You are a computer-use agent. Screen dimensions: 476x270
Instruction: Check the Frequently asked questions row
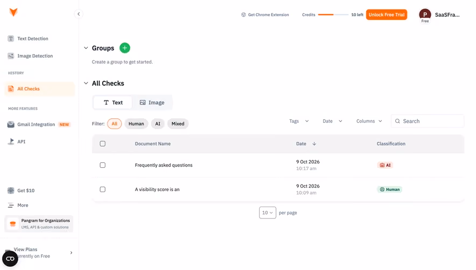(103, 165)
